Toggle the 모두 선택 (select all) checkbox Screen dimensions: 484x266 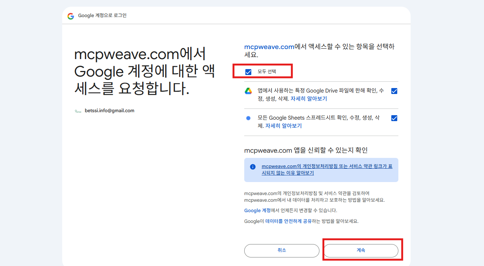[248, 72]
